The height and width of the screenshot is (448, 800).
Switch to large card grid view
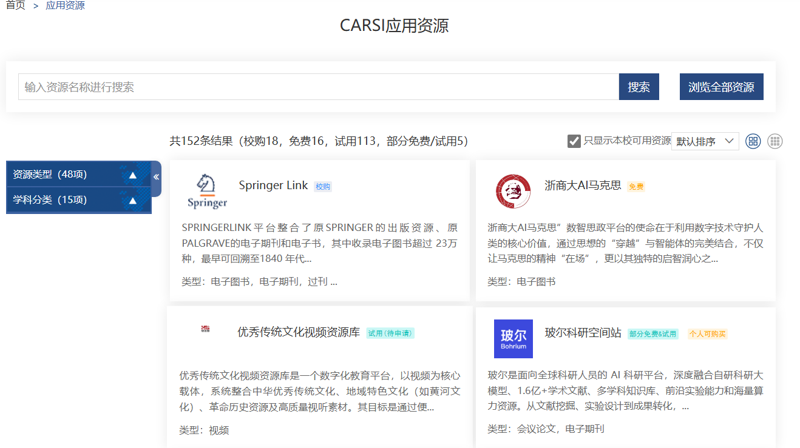coord(753,141)
